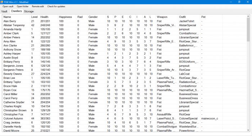The width and height of the screenshot is (252, 136).
Task: Click the vertical scrollbar thumb
Action: pos(248,30)
